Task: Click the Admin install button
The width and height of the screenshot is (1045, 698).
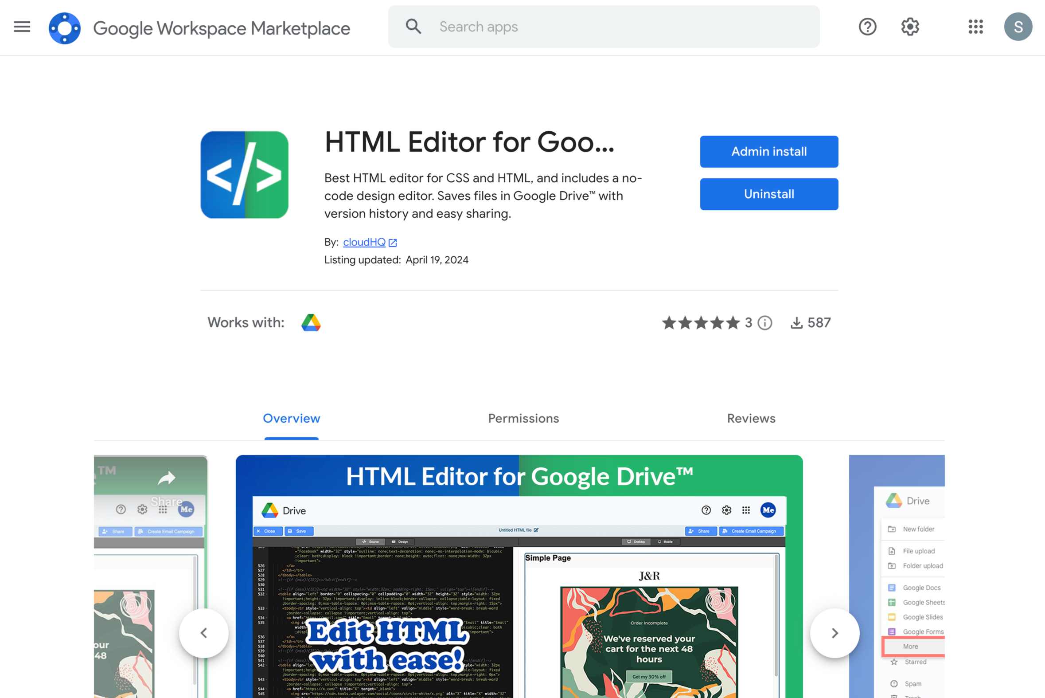Action: [x=769, y=152]
